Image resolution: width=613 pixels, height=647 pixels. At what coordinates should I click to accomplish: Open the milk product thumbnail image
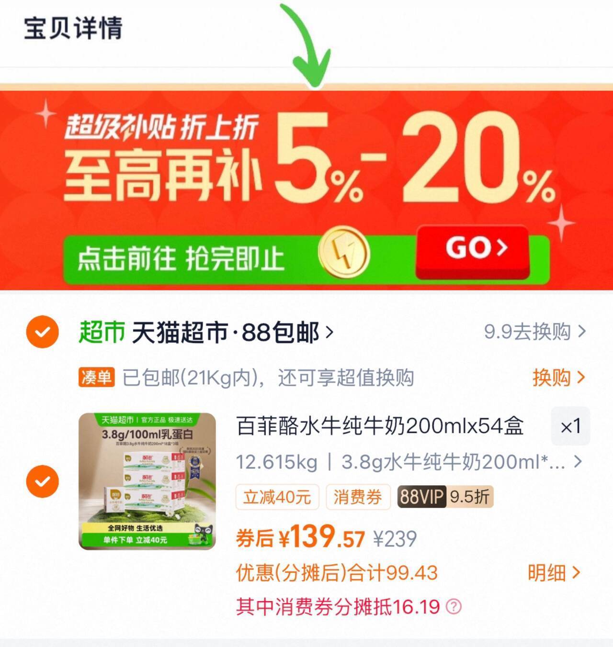click(x=147, y=481)
